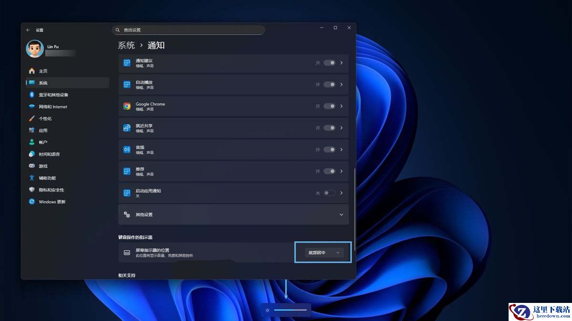Viewport: 572px width, 321px height.
Task: Disable Google Chrome notifications toggle
Action: click(329, 106)
